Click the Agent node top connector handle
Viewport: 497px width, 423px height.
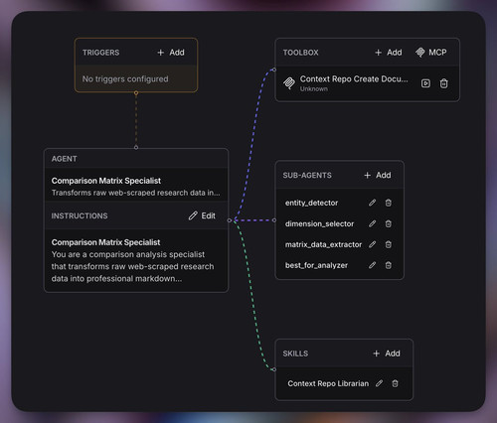click(136, 147)
